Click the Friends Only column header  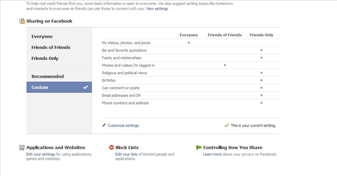tap(261, 35)
